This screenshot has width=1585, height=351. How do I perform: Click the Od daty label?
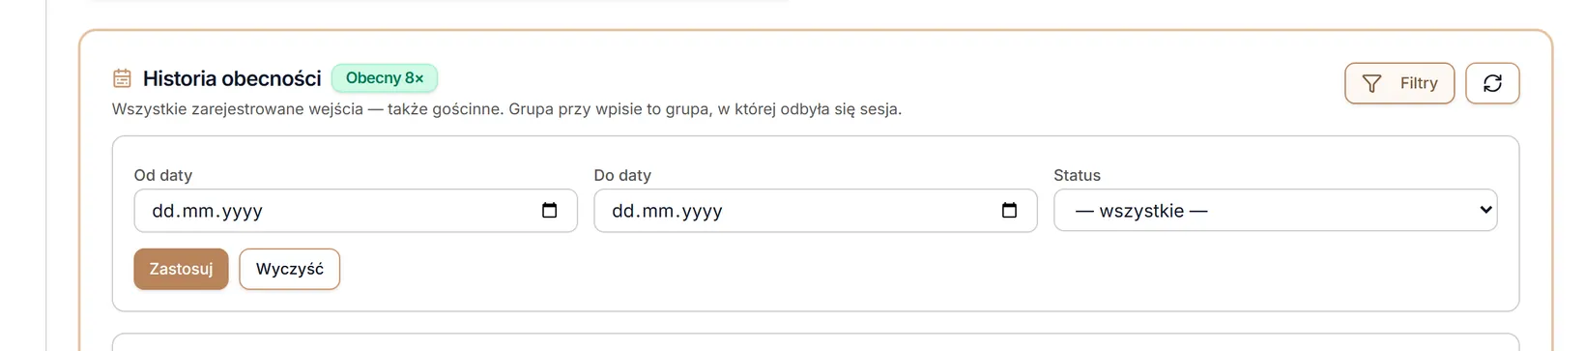(163, 175)
